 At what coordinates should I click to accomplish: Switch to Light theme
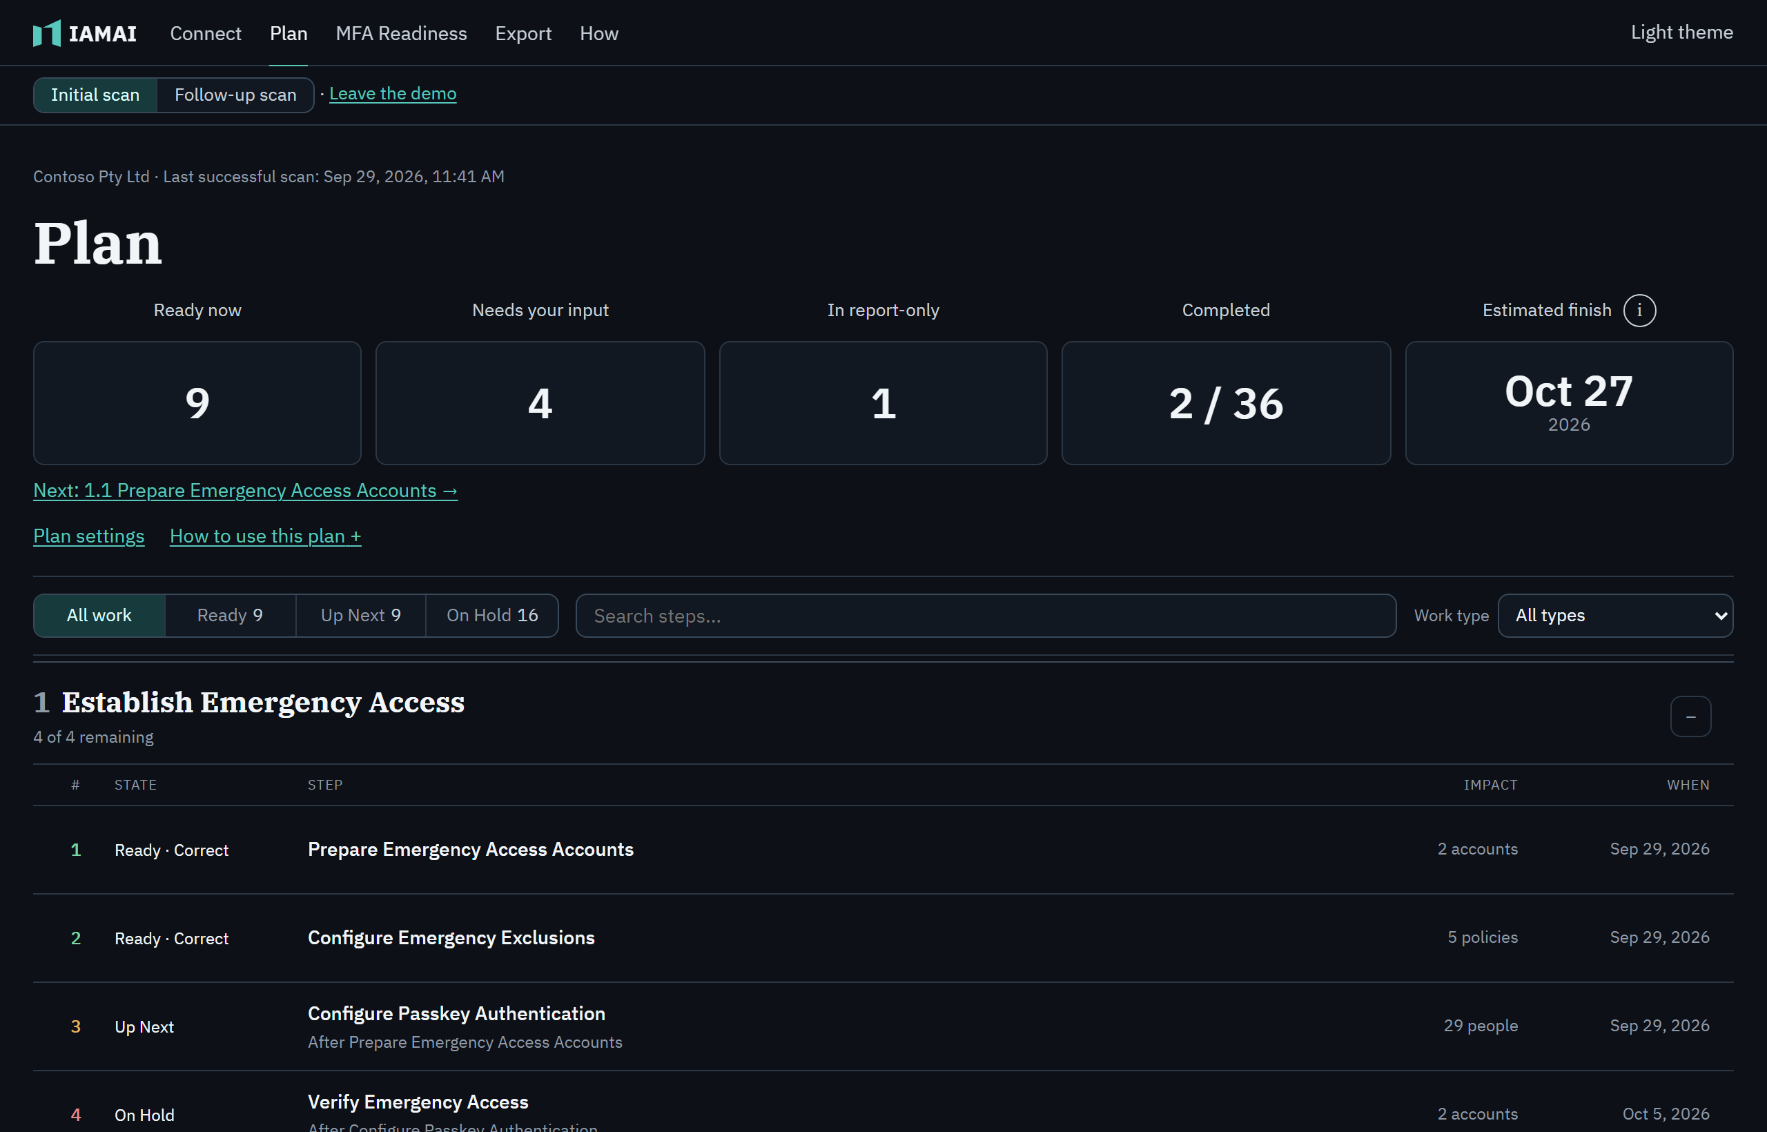pyautogui.click(x=1681, y=32)
